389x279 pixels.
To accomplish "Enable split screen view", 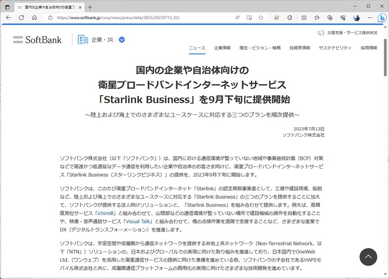I will pos(304,18).
